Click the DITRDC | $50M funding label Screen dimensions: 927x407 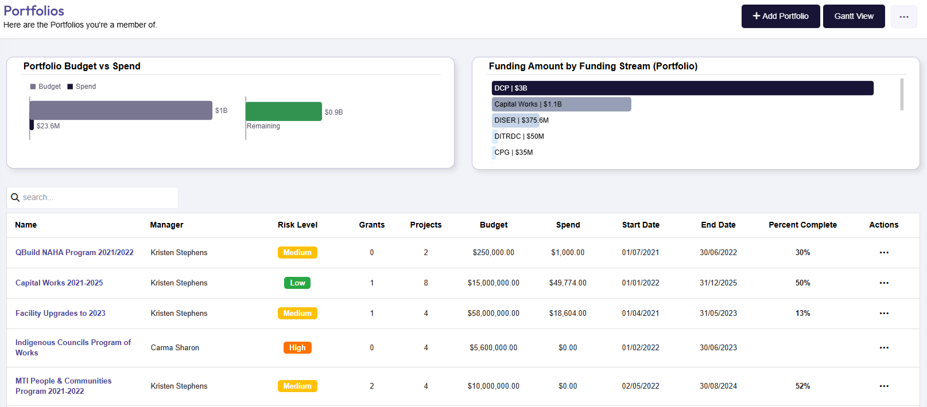519,136
